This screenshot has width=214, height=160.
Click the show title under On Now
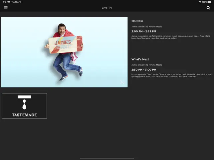tap(146, 27)
